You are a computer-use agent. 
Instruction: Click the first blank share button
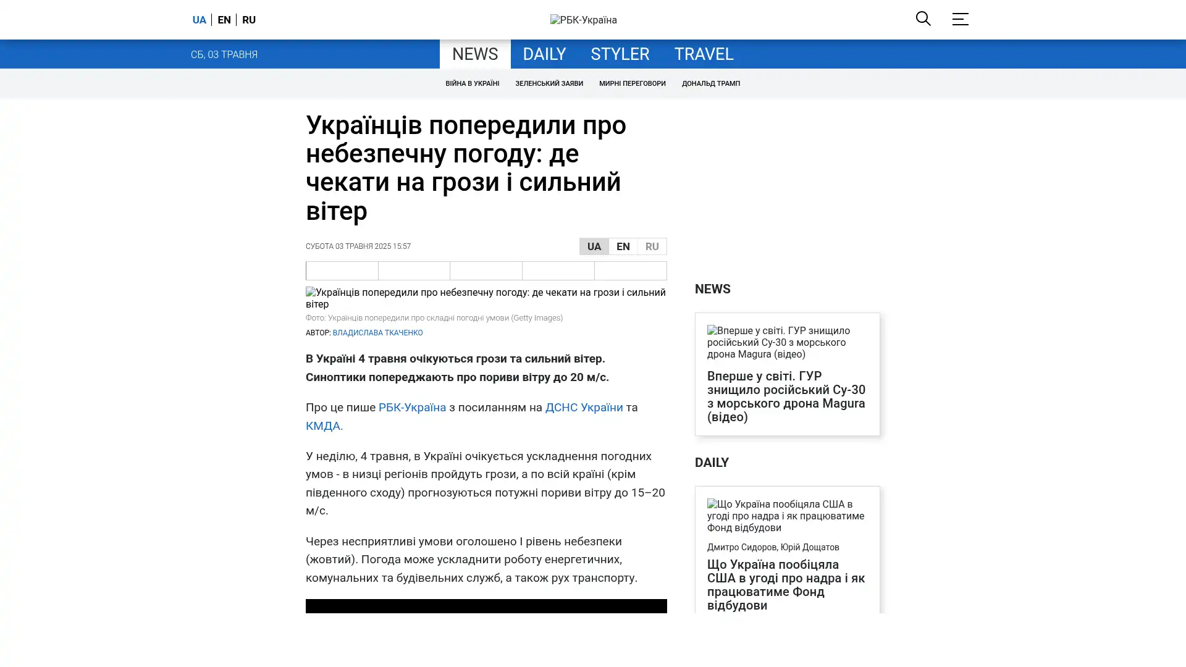tap(342, 271)
